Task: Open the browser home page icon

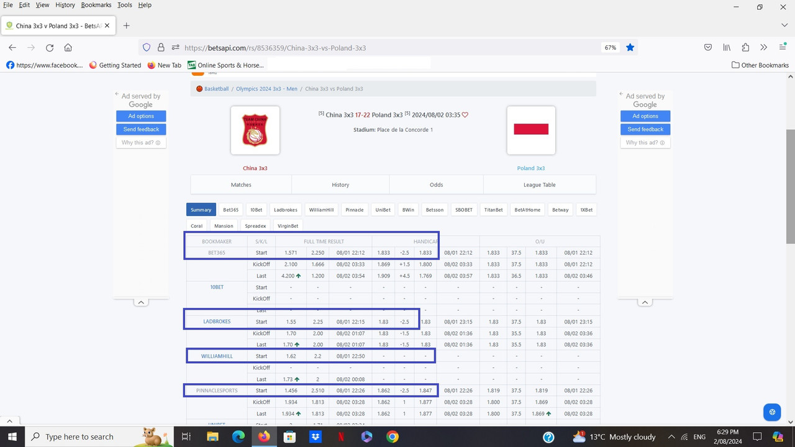Action: 68,47
